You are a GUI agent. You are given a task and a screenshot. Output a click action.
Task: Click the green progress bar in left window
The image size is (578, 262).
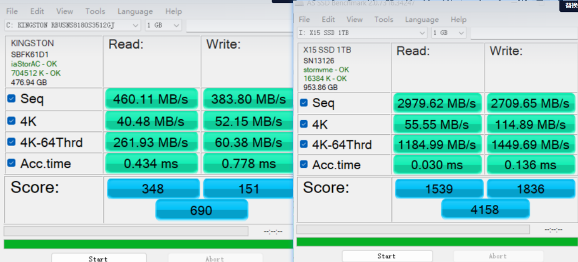coord(148,244)
